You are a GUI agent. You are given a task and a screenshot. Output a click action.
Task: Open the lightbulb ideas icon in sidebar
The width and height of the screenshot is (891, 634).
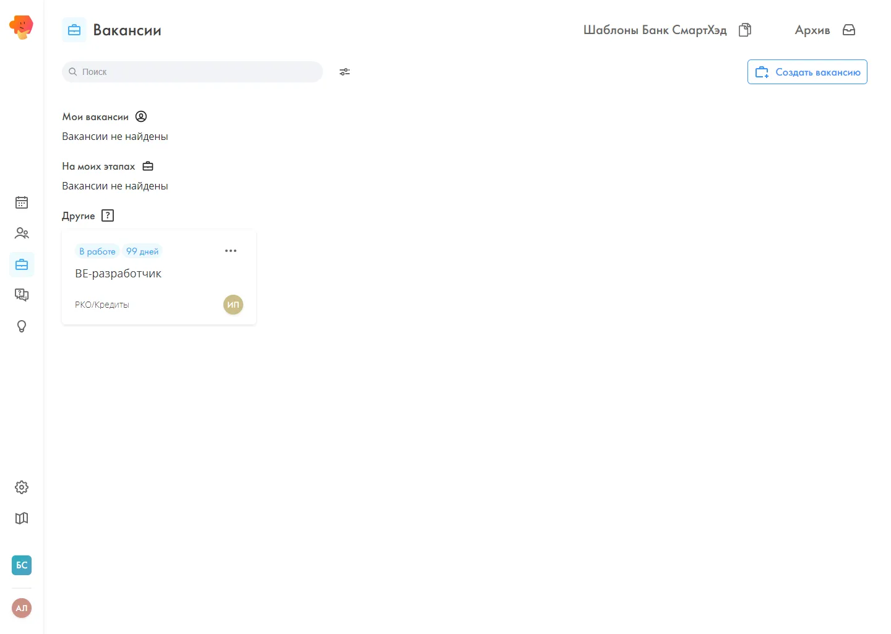point(22,326)
